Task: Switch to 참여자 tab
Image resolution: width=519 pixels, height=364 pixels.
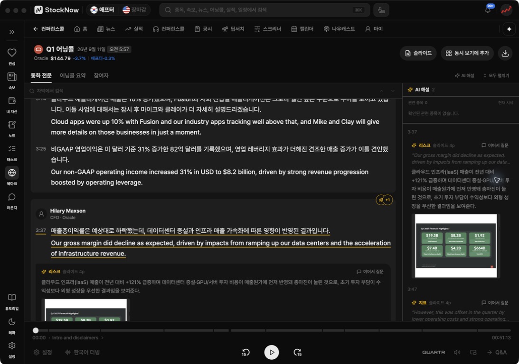Action: click(x=101, y=76)
